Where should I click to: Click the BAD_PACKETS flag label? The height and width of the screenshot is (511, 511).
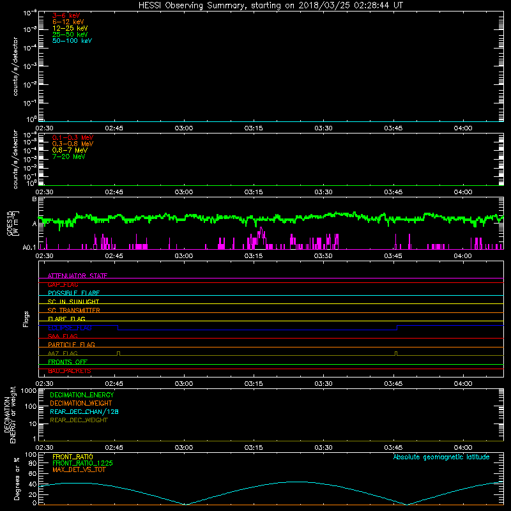pyautogui.click(x=70, y=370)
